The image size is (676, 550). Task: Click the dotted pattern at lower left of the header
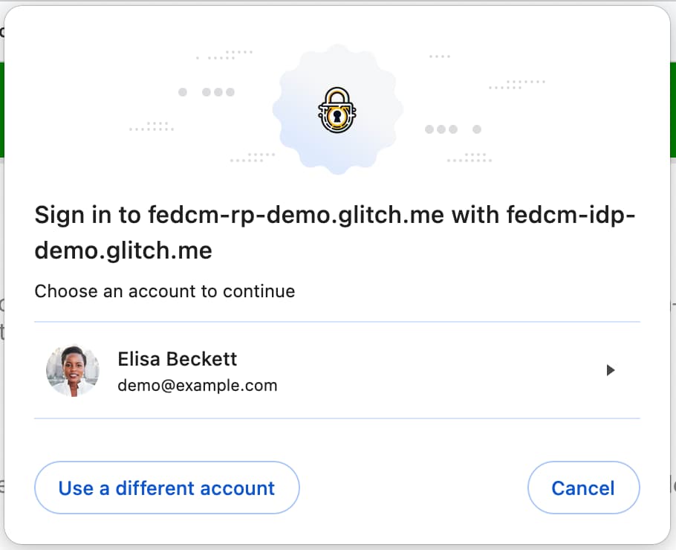point(253,157)
